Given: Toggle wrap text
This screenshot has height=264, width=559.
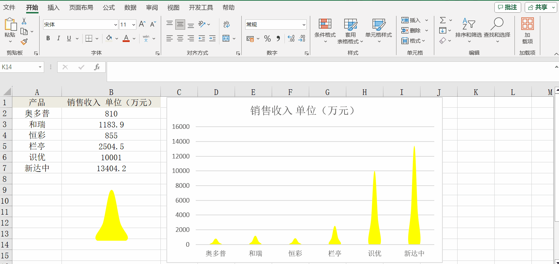Looking at the screenshot, I should point(226,24).
